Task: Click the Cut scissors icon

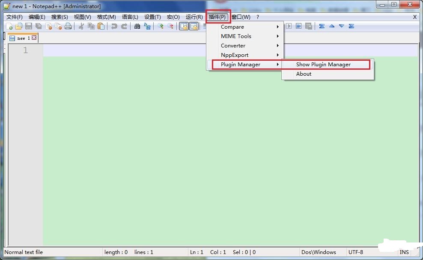Action: (x=81, y=26)
